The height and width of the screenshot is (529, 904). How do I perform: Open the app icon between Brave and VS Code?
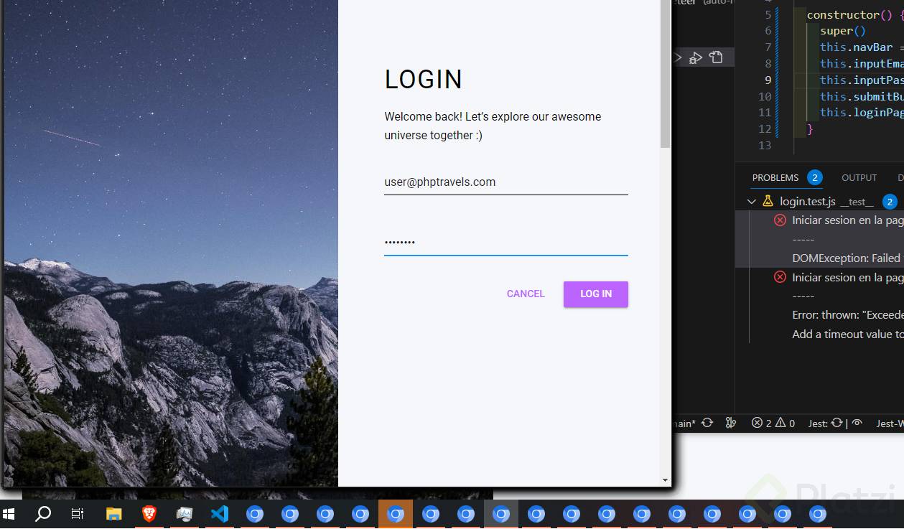point(185,514)
